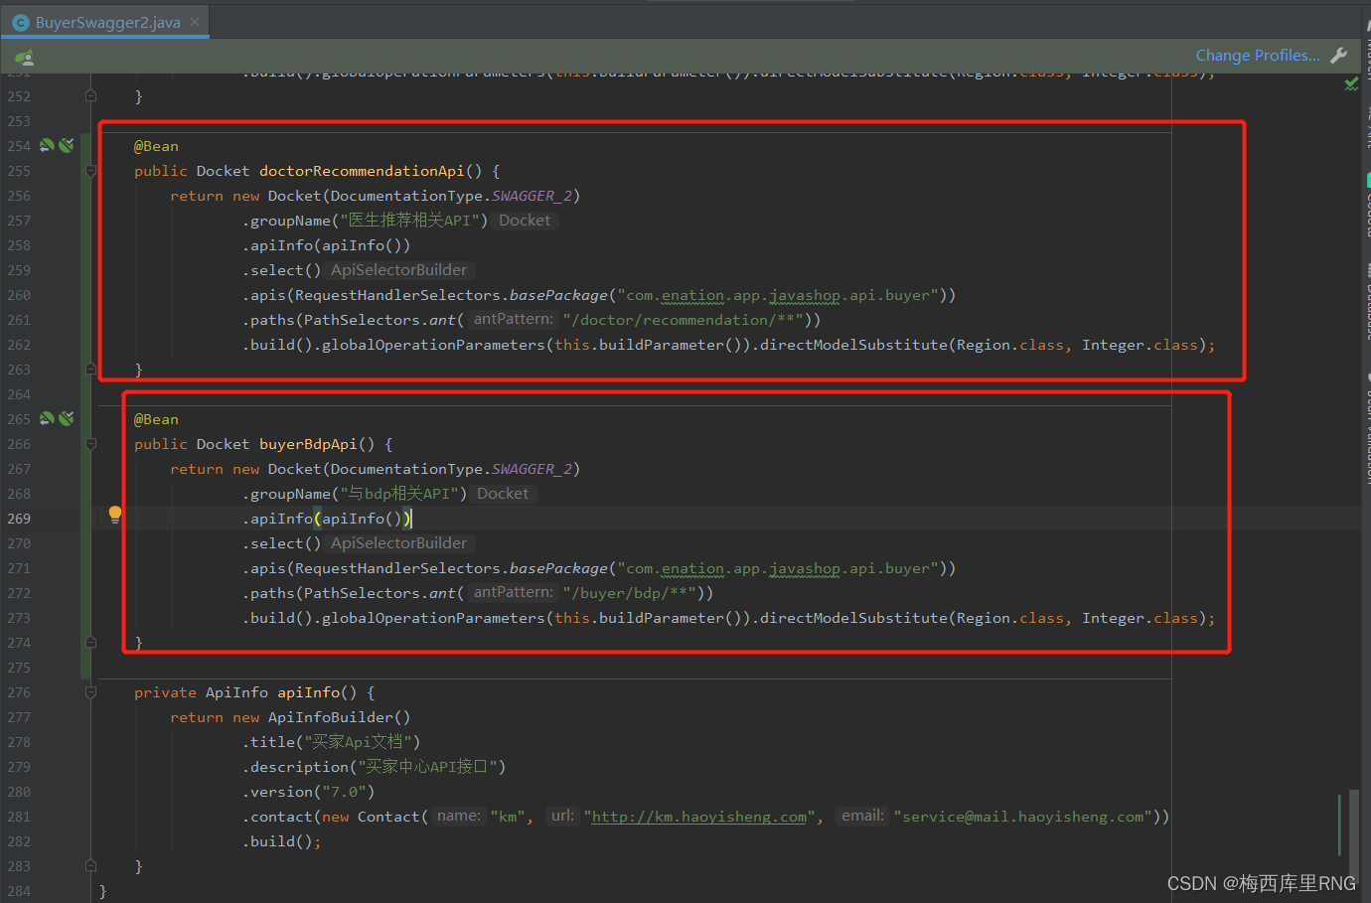Click the Spring profile icon in the banner
1371x903 pixels.
[25, 57]
